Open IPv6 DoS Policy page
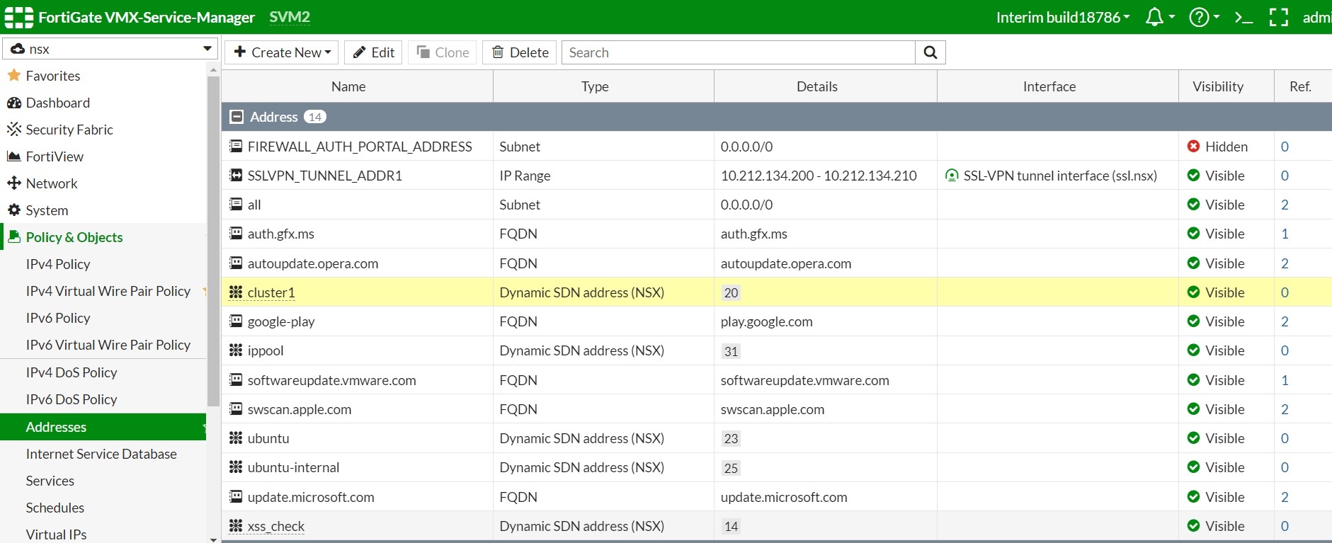 click(72, 399)
